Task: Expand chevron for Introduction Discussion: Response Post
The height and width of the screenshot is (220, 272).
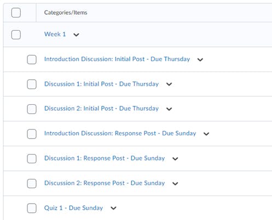Action: [206, 134]
